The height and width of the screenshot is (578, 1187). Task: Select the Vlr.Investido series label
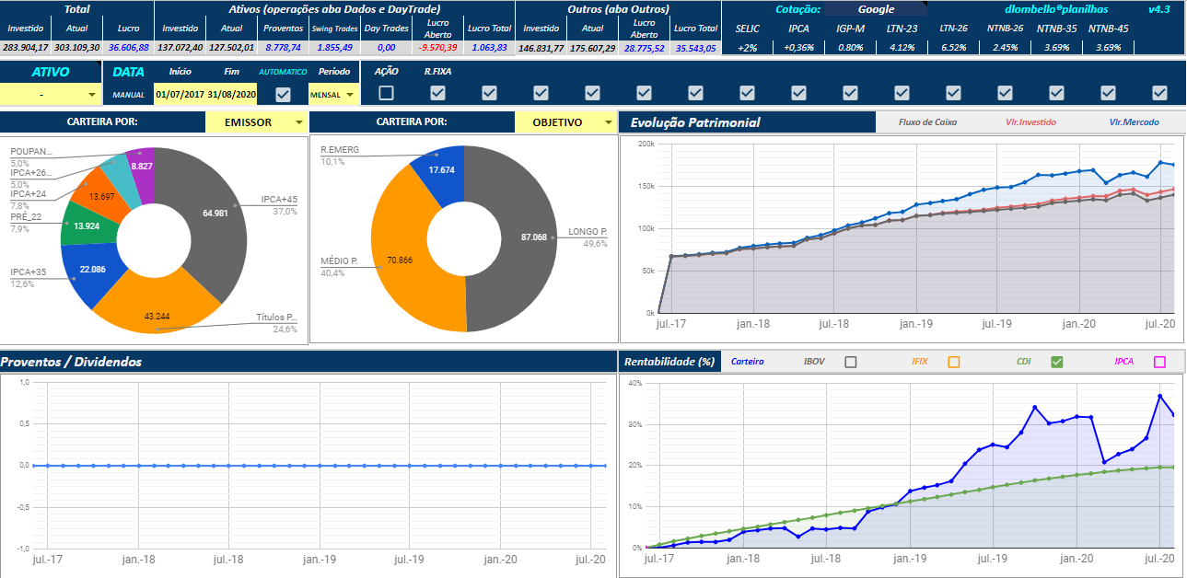pos(1030,122)
